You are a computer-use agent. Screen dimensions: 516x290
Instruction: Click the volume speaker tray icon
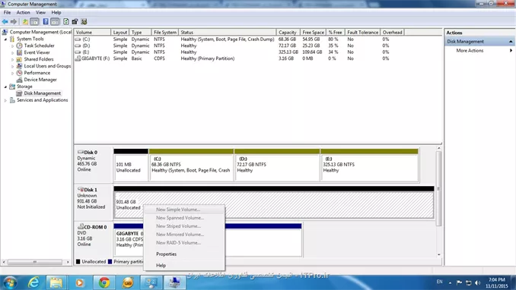pos(478,282)
